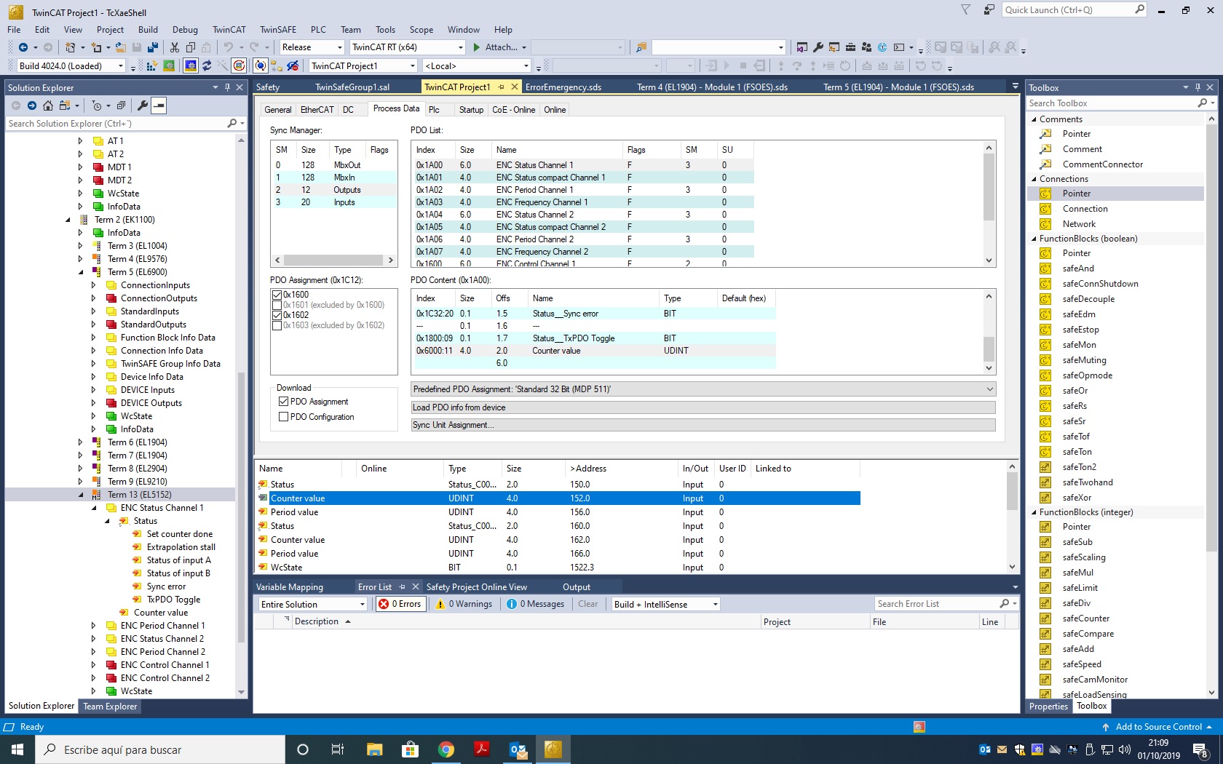Click the Navigate Backward arrow icon

click(x=23, y=47)
